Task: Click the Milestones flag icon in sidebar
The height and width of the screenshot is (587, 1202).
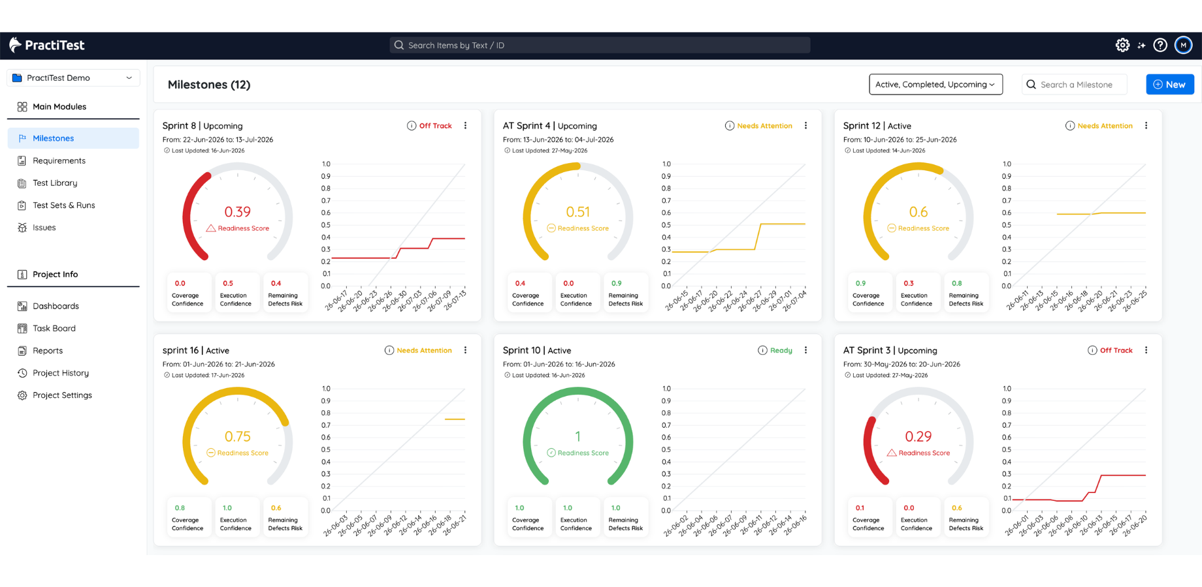Action: click(22, 138)
